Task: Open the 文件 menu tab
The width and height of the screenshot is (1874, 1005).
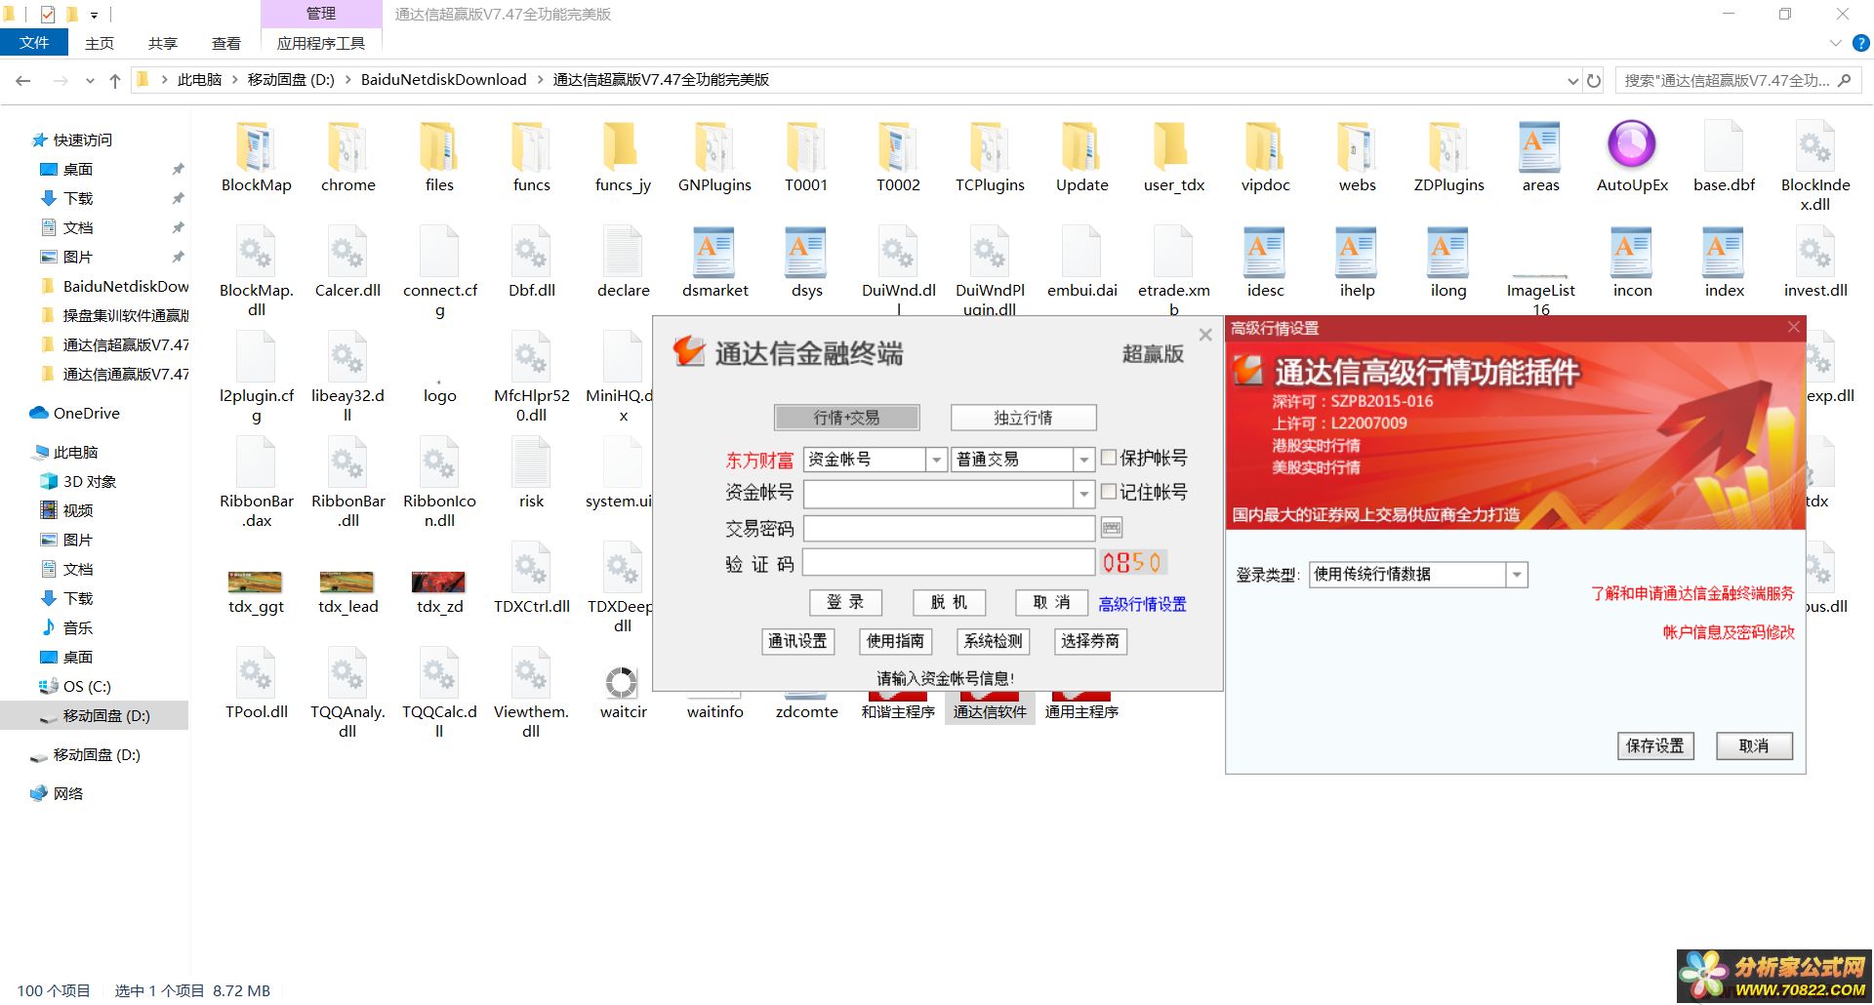Action: point(33,43)
